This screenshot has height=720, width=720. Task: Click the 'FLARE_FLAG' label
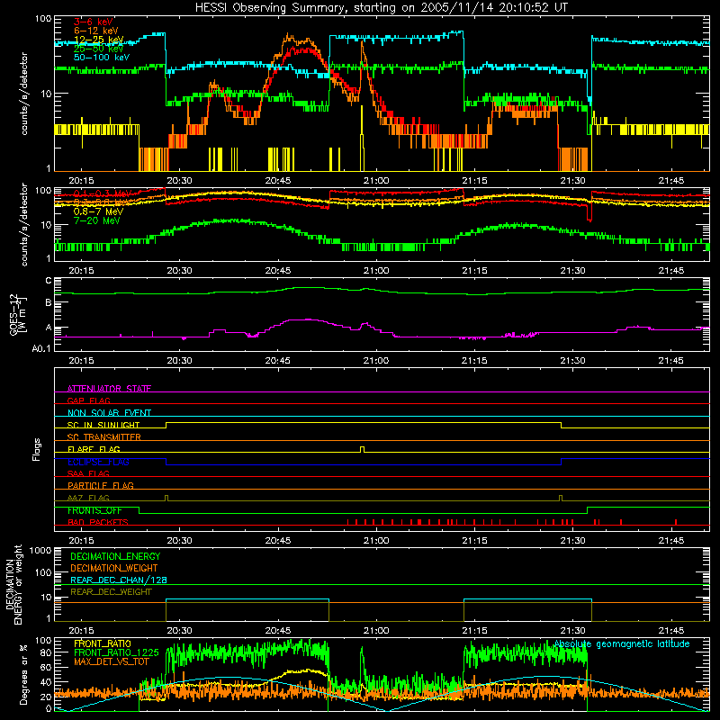point(94,449)
